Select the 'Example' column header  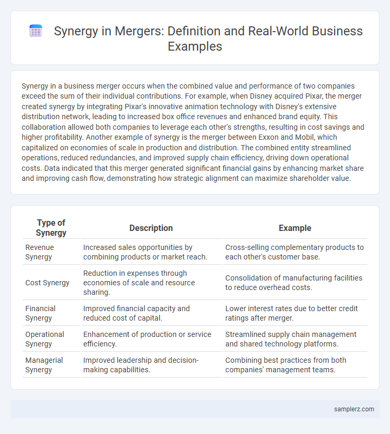[295, 228]
